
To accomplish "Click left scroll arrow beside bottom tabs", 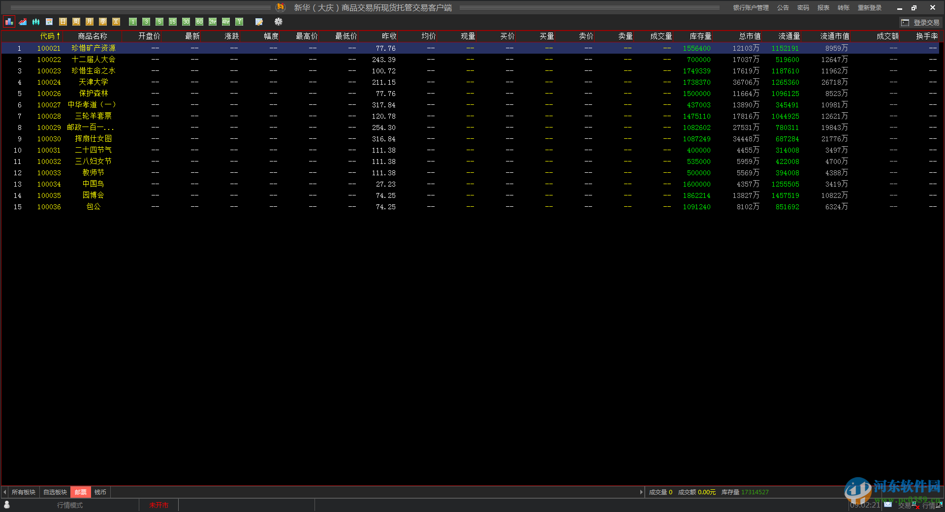I will coord(5,492).
